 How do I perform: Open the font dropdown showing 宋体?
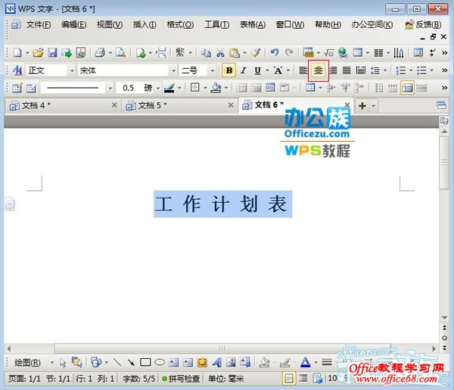173,70
